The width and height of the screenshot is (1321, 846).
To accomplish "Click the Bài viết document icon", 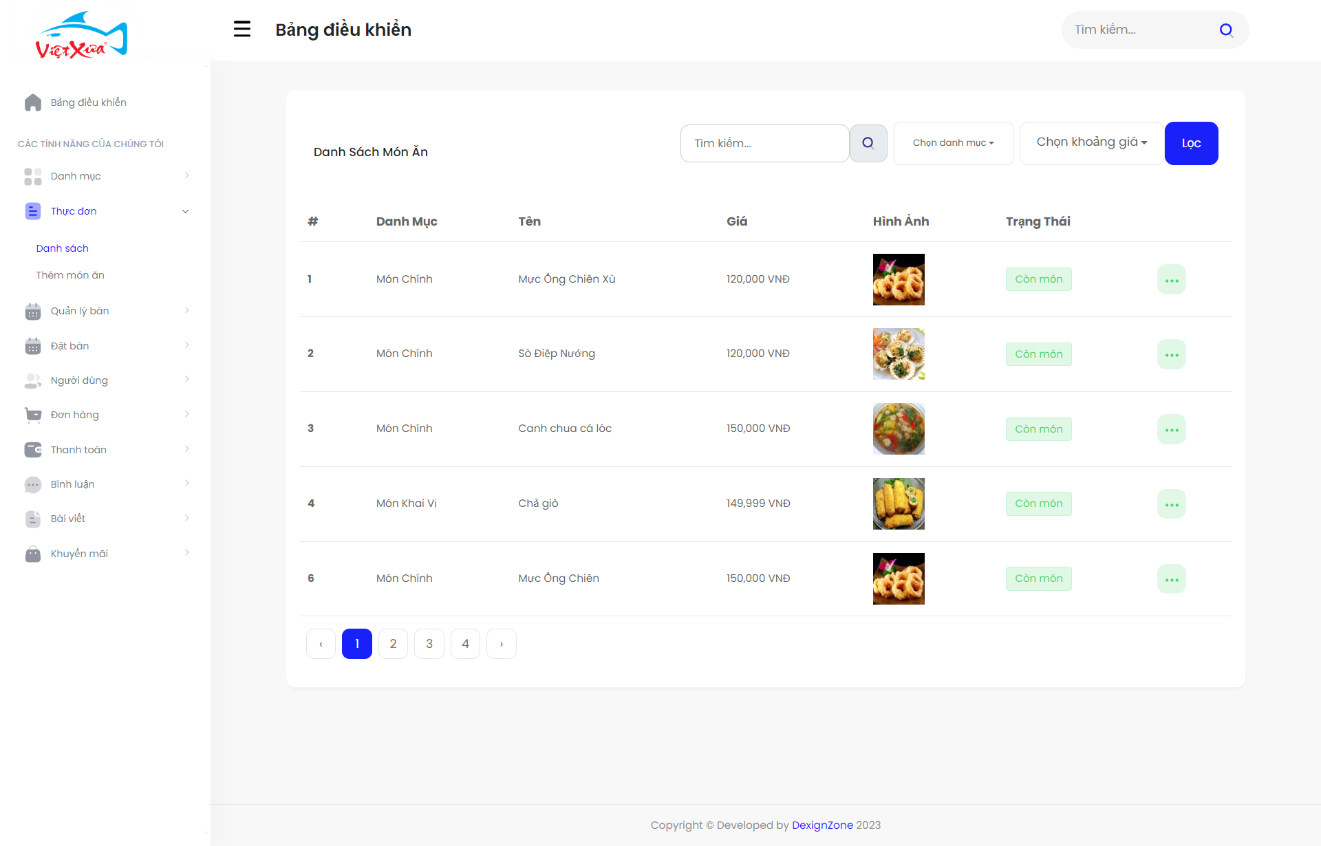I will (33, 519).
